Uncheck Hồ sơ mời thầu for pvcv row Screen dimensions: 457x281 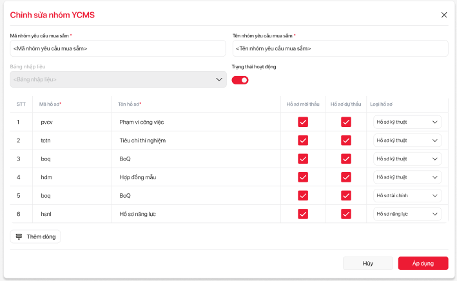pos(303,122)
